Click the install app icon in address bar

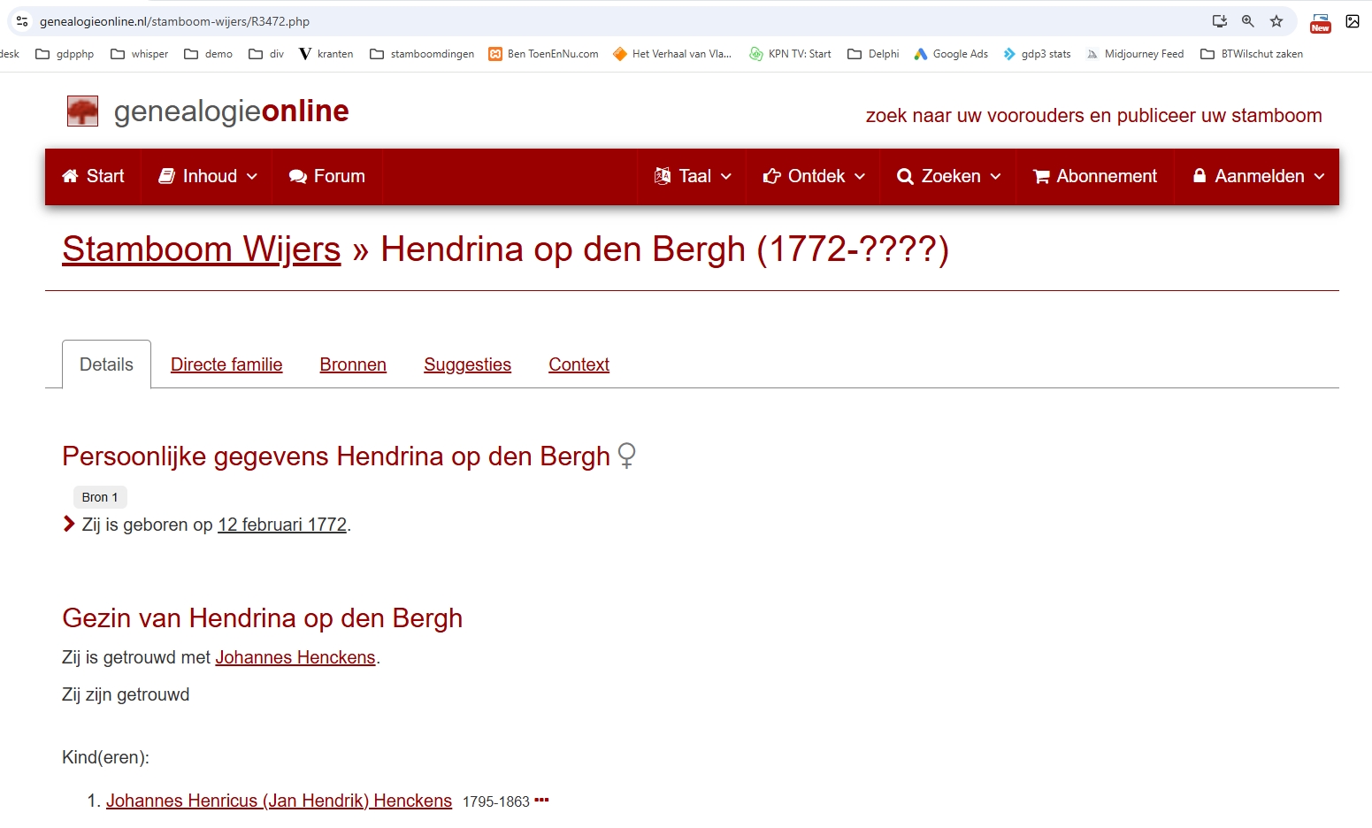pos(1219,21)
